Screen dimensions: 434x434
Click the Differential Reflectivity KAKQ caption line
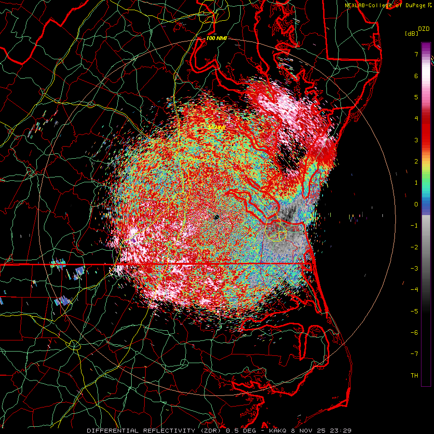pos(219,431)
